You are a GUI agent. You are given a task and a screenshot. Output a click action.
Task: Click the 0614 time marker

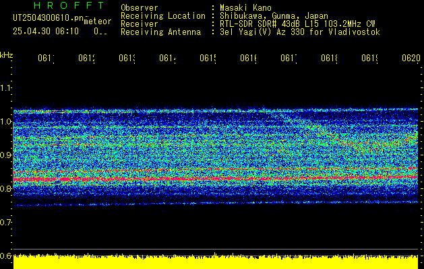click(167, 59)
